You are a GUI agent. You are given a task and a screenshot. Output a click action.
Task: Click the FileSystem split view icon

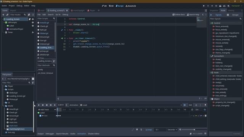point(33,79)
